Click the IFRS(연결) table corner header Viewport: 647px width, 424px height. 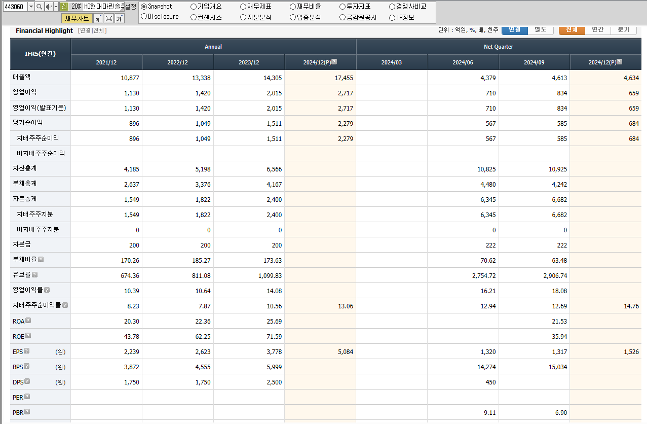click(x=41, y=54)
